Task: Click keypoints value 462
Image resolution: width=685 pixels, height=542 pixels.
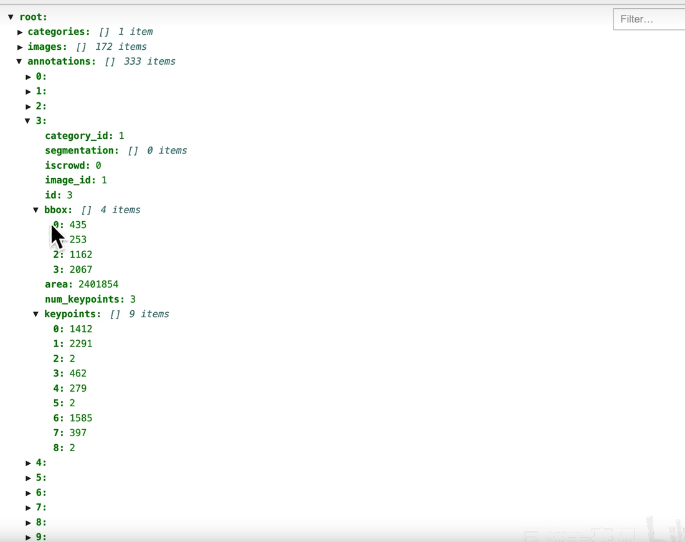Action: [78, 374]
